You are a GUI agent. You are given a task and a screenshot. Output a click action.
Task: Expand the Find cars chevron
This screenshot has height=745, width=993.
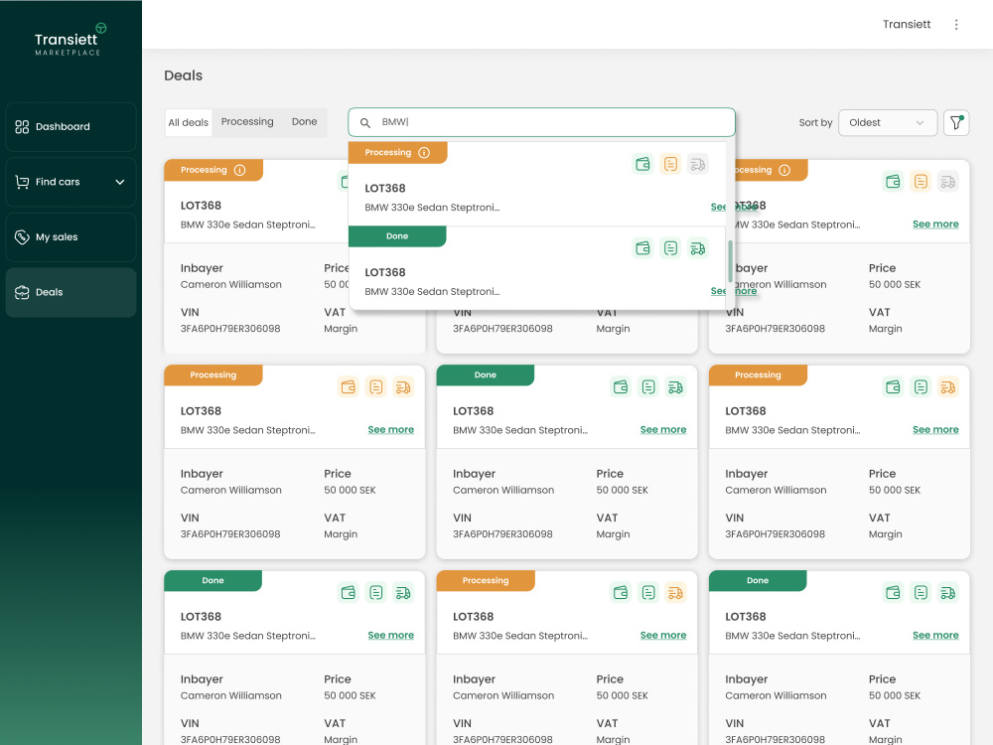point(120,182)
